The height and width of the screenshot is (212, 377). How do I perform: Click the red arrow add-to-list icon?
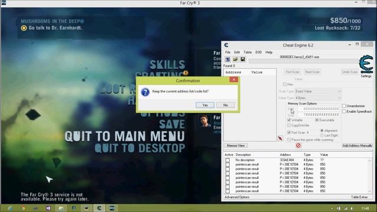280,138
